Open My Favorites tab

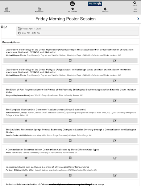point(72,10)
